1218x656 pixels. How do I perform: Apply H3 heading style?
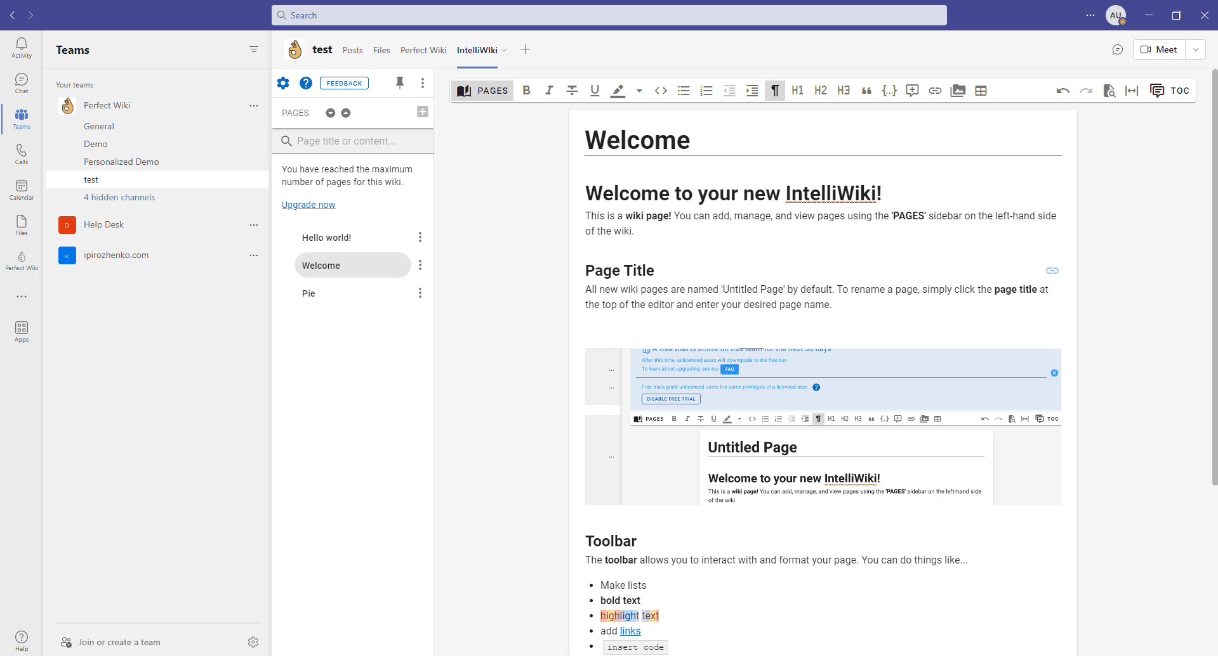pyautogui.click(x=844, y=91)
